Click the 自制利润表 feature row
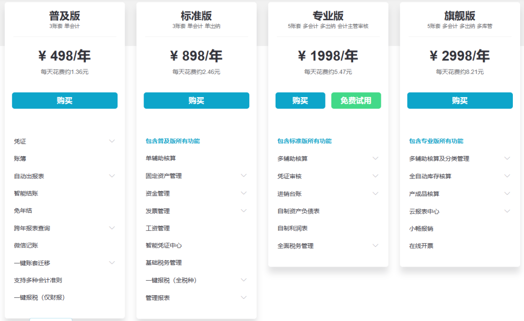Screen dimensions: 524x321 pyautogui.click(x=293, y=228)
